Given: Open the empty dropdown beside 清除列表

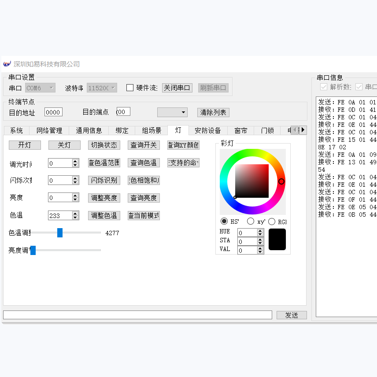Looking at the screenshot, I should pos(172,112).
